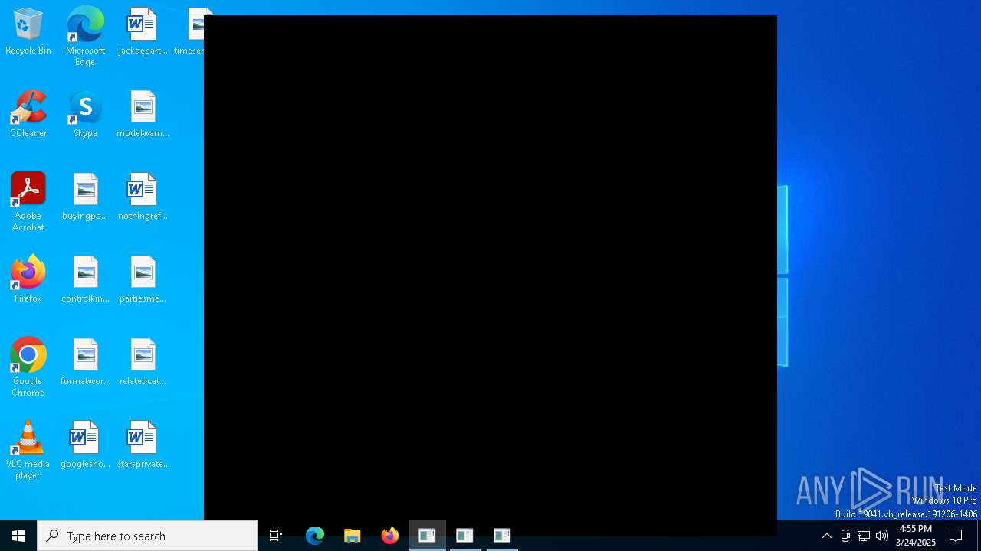Open the Recycle Bin desktop icon
Viewport: 981px width, 551px height.
pyautogui.click(x=28, y=32)
